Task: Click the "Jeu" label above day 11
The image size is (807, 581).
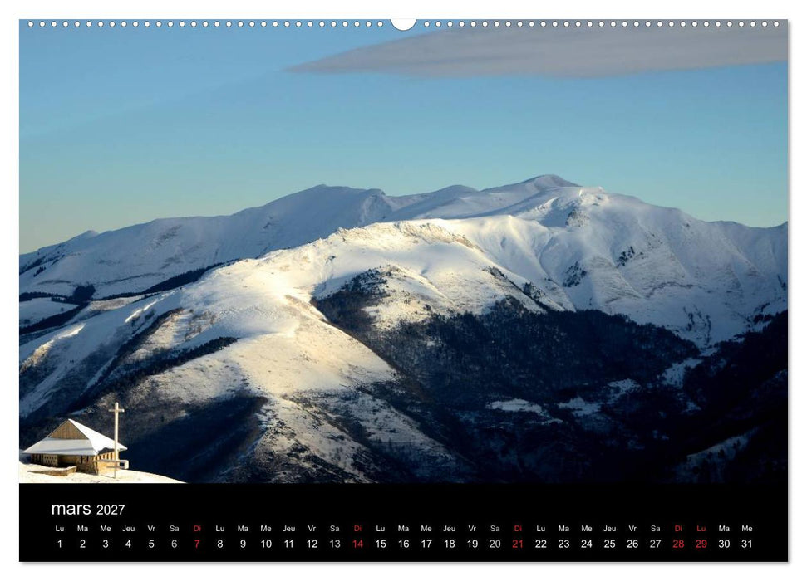Action: coord(288,529)
